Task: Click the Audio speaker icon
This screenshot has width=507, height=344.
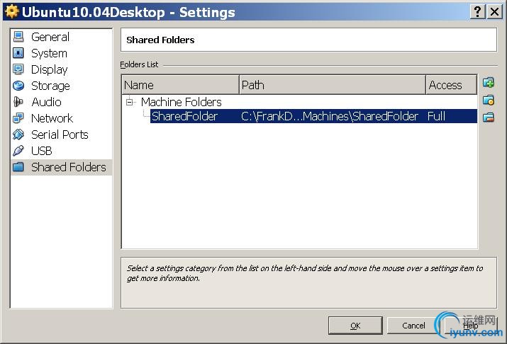Action: 18,102
